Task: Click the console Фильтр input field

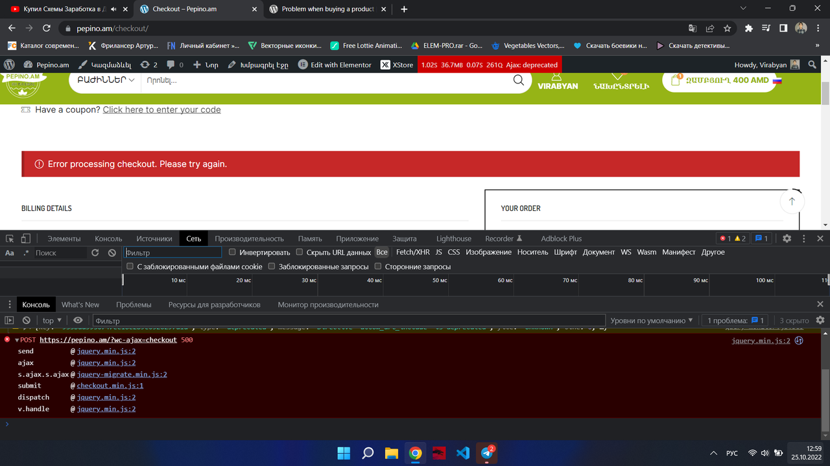Action: tap(349, 320)
